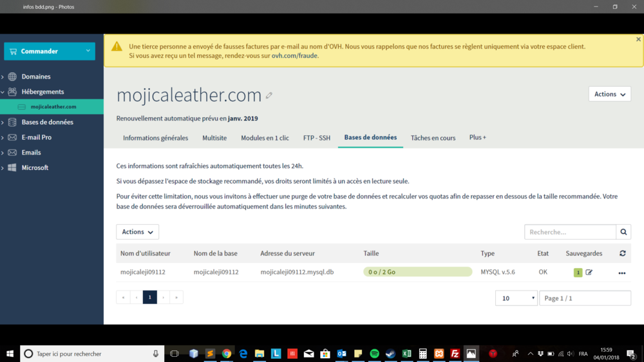Expand the Domaines tree arrow
This screenshot has width=644, height=362.
pos(3,77)
